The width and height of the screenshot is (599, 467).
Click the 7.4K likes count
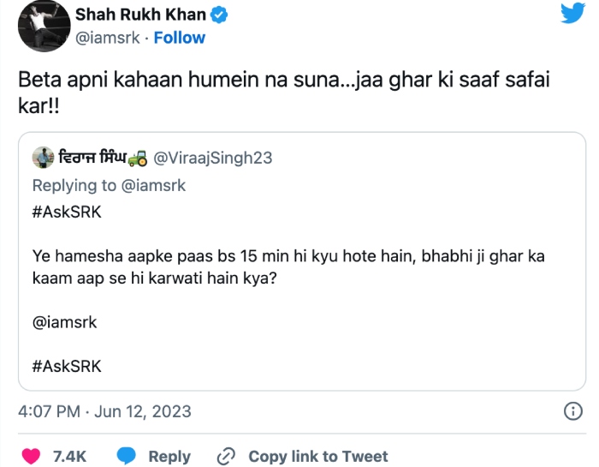point(70,456)
